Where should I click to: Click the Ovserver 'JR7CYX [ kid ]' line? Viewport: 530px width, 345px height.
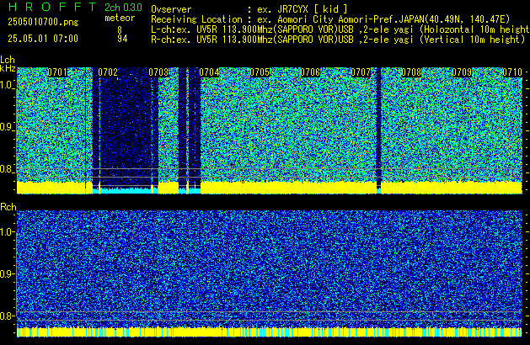click(x=249, y=9)
